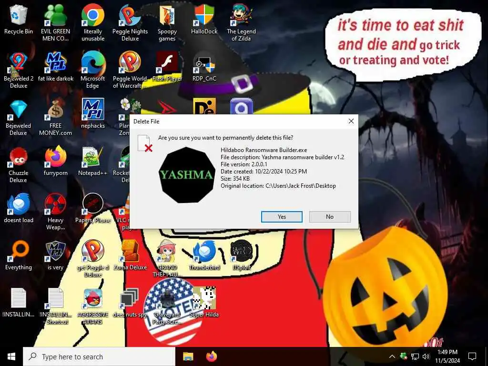Select Super Hilda shortcut
This screenshot has width=488, height=366.
(204, 303)
